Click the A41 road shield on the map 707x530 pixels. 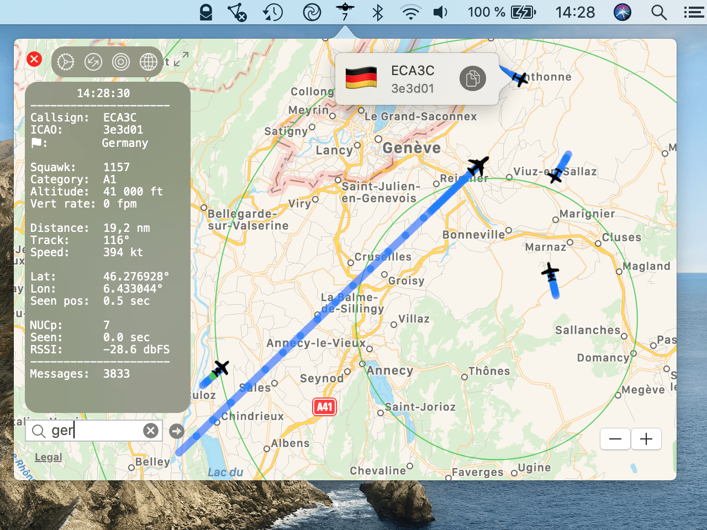pos(325,407)
